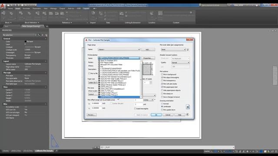Screen dimensions: 278x156
Task: Toggle Plot object lineweights checkbox
Action: point(162,78)
